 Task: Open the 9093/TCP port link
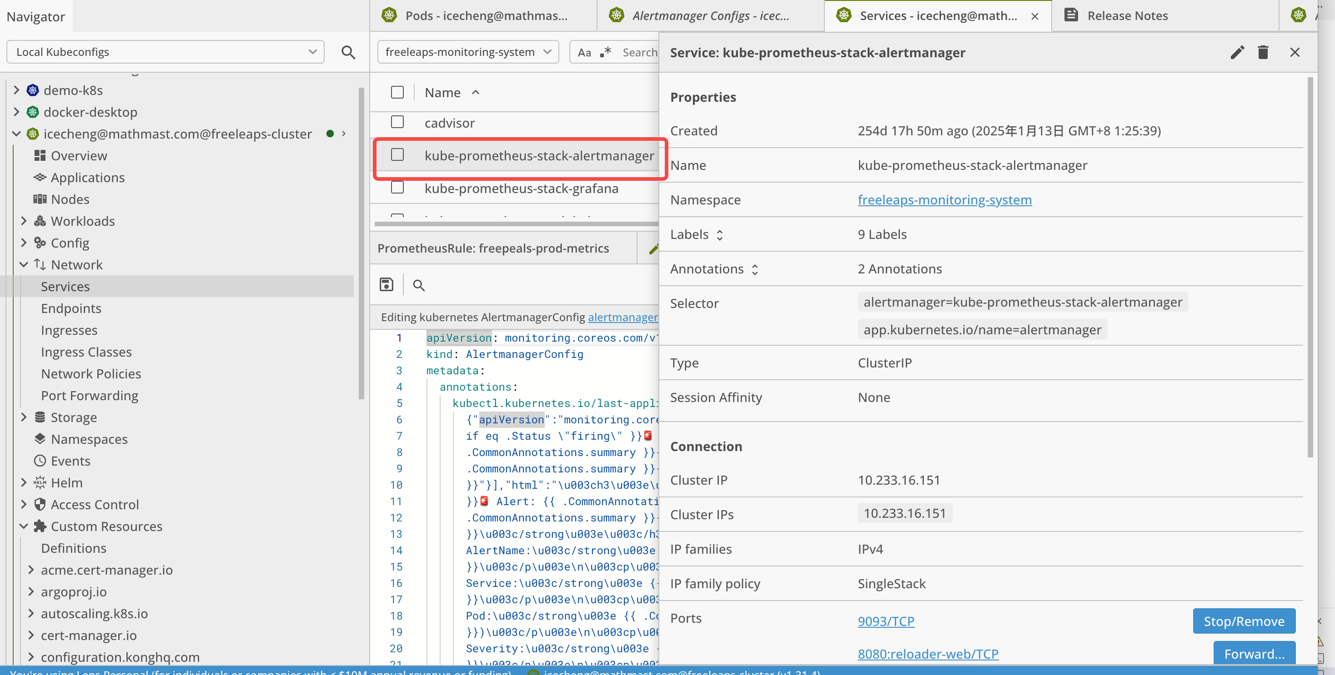pyautogui.click(x=886, y=620)
